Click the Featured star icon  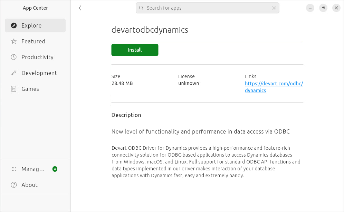click(x=14, y=41)
